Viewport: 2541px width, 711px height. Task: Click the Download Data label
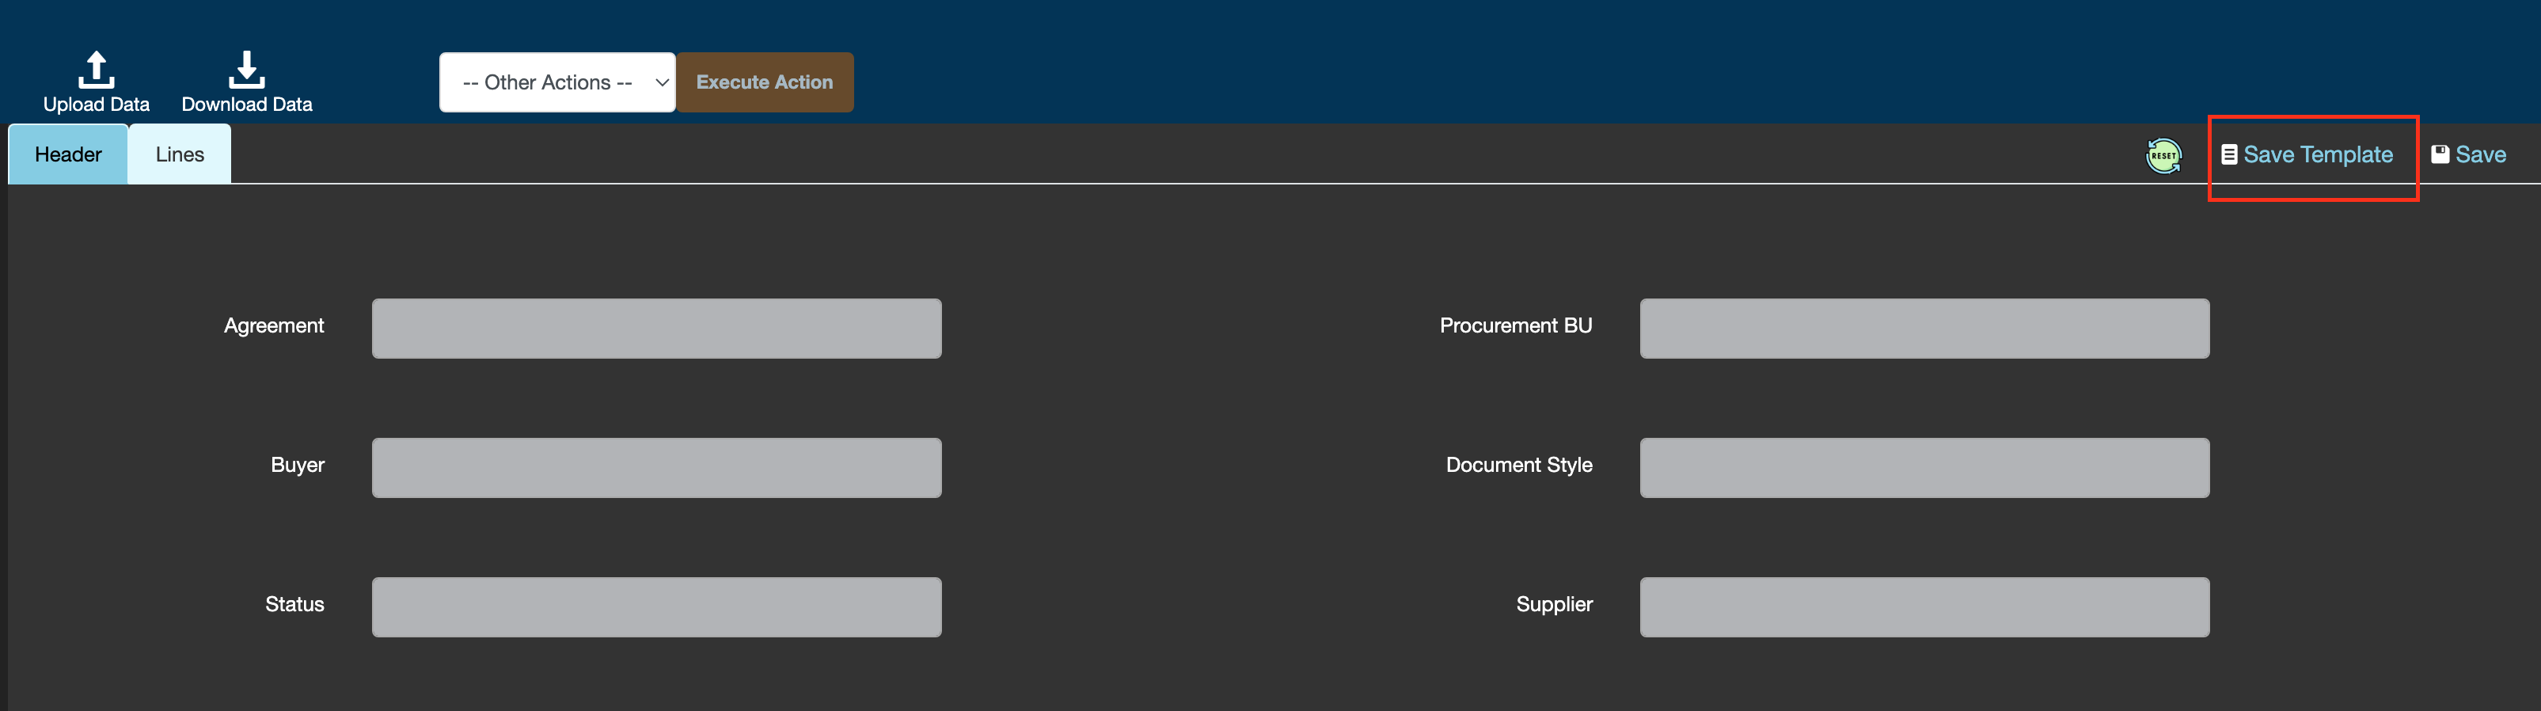pyautogui.click(x=247, y=105)
